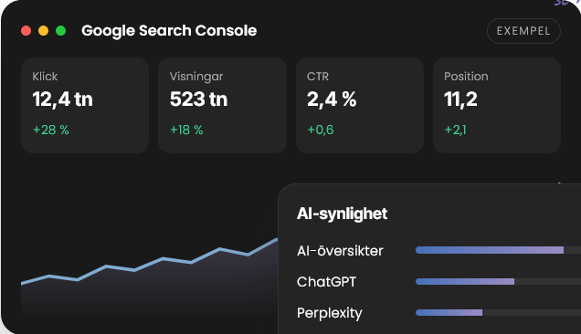Click the +2,1 change figure
The image size is (581, 334).
(x=455, y=130)
